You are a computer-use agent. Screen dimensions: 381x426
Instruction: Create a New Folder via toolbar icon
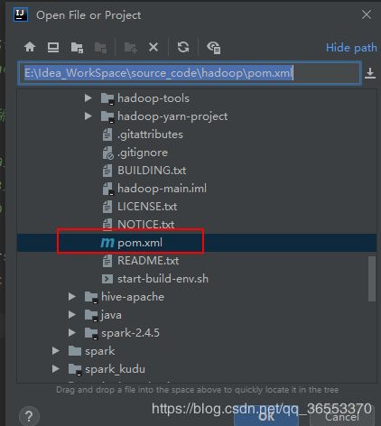(x=131, y=48)
